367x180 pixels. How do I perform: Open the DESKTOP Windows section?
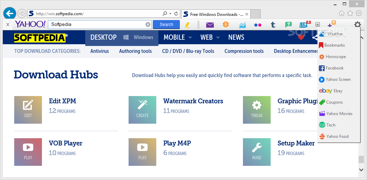click(x=122, y=37)
